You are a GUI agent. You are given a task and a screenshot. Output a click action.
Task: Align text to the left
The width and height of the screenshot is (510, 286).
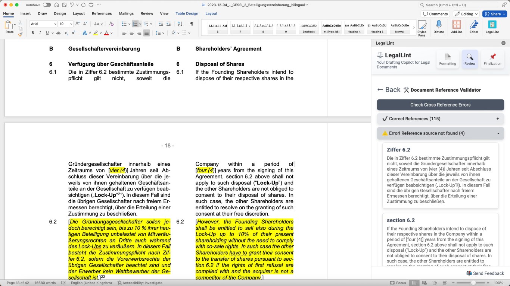pyautogui.click(x=124, y=33)
